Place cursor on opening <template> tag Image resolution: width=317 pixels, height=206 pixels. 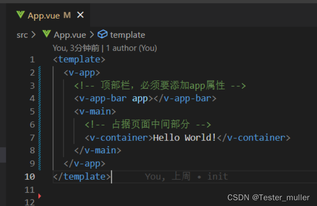click(x=79, y=59)
